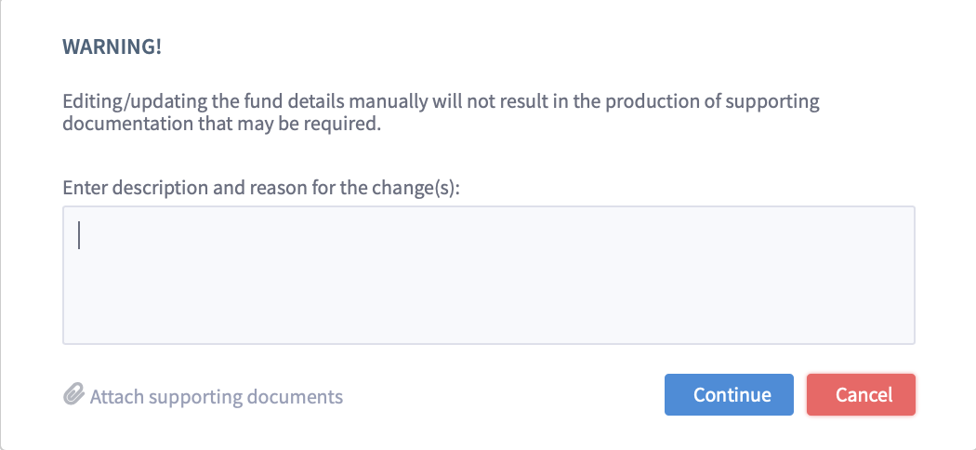976x450 pixels.
Task: Click the 'documentation that may be required' line
Action: coord(221,124)
